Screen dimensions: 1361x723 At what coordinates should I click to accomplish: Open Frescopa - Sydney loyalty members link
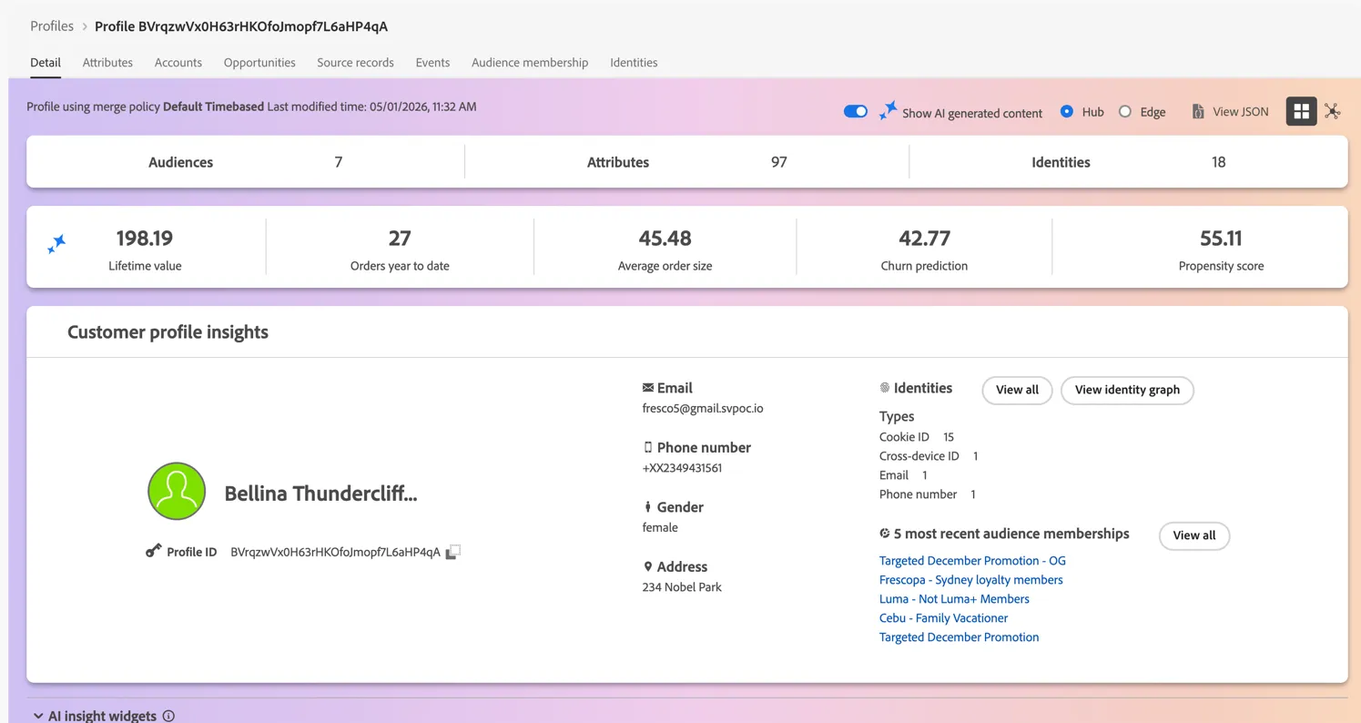pyautogui.click(x=970, y=580)
